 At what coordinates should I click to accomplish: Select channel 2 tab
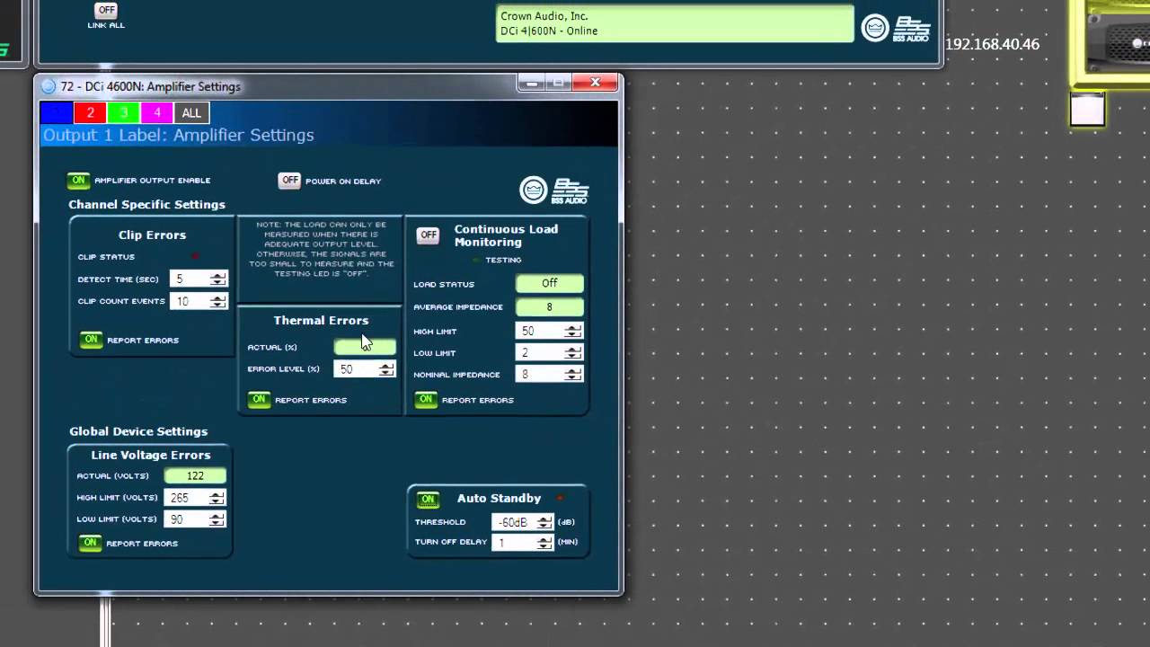pyautogui.click(x=90, y=112)
